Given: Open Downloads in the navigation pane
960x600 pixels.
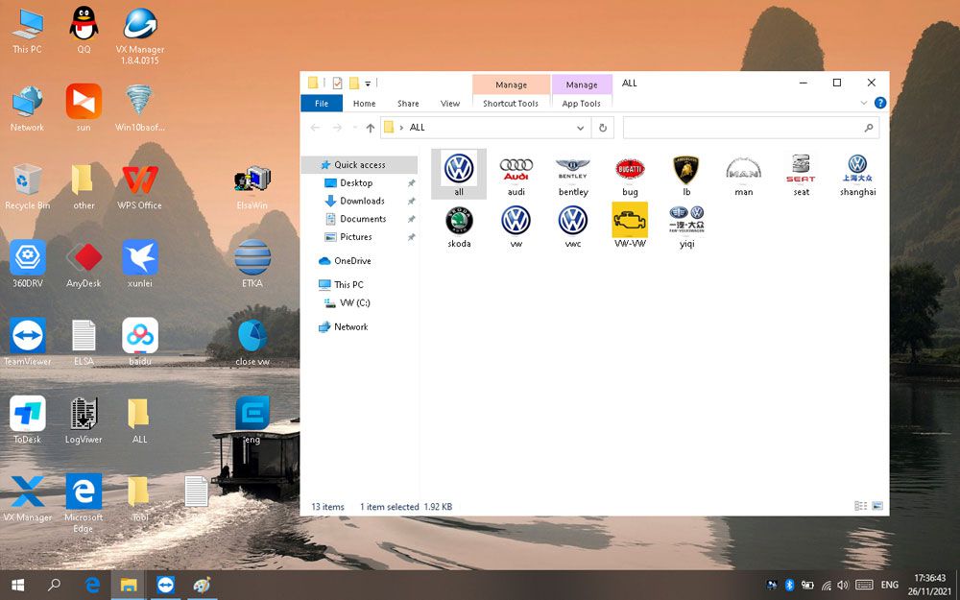Looking at the screenshot, I should [x=362, y=201].
